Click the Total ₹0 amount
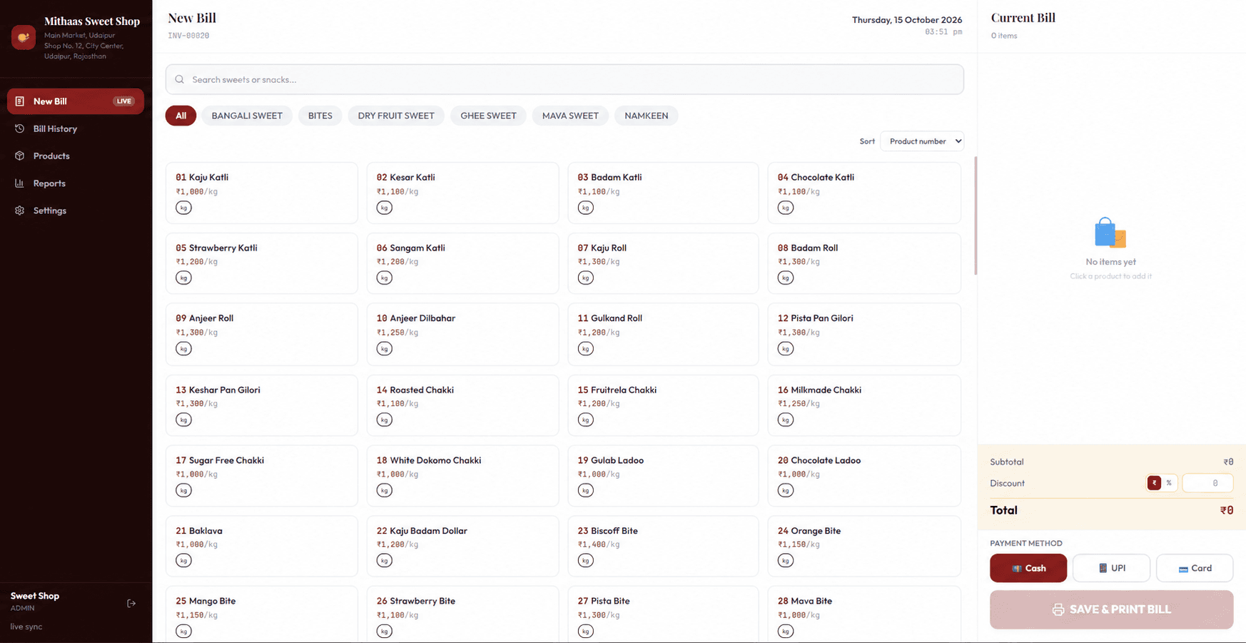The height and width of the screenshot is (643, 1246). click(x=1227, y=510)
